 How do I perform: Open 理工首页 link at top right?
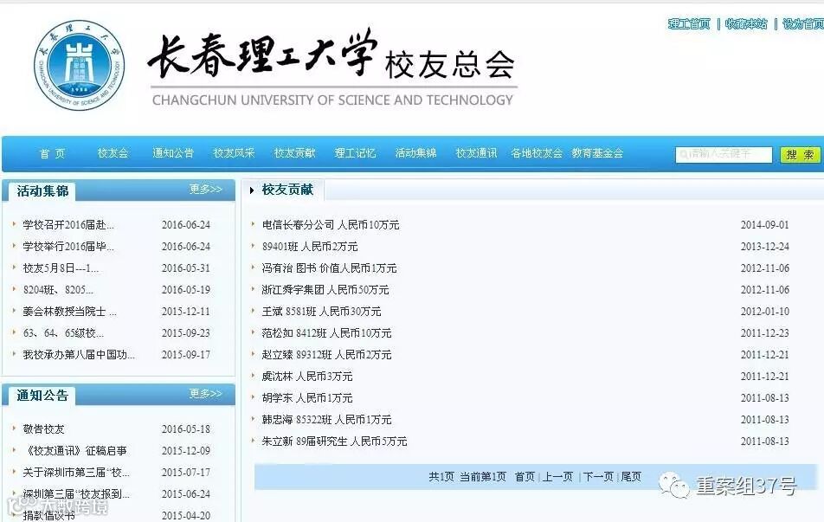pyautogui.click(x=689, y=23)
